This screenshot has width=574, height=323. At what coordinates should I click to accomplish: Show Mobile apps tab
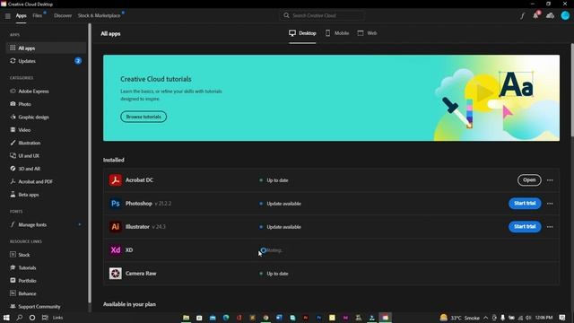point(337,33)
